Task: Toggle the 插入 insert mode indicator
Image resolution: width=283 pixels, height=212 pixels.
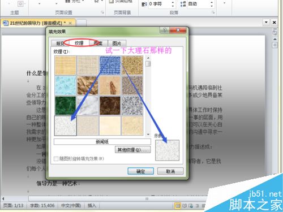Action: [x=92, y=205]
